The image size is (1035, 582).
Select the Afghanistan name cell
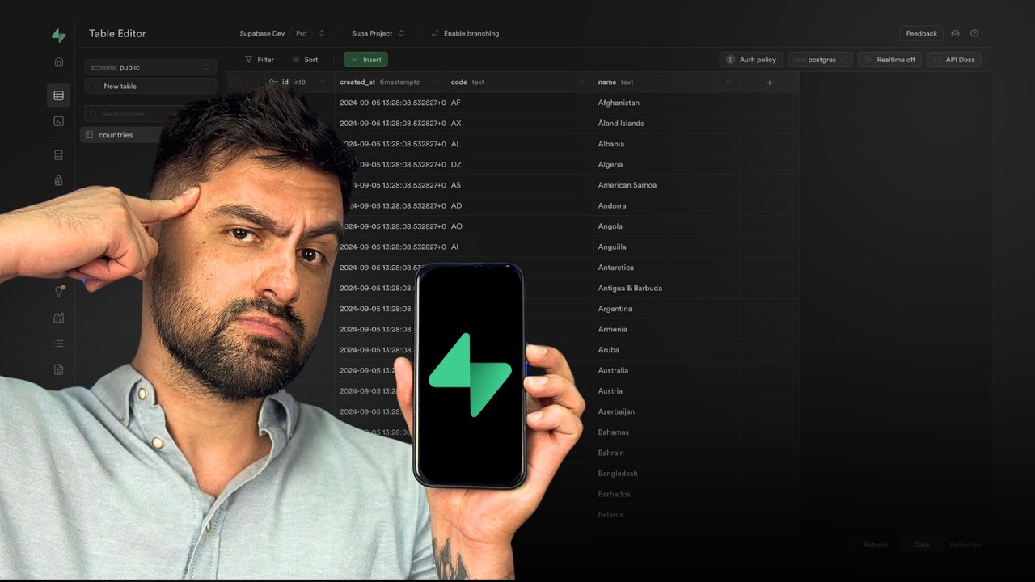(x=666, y=103)
